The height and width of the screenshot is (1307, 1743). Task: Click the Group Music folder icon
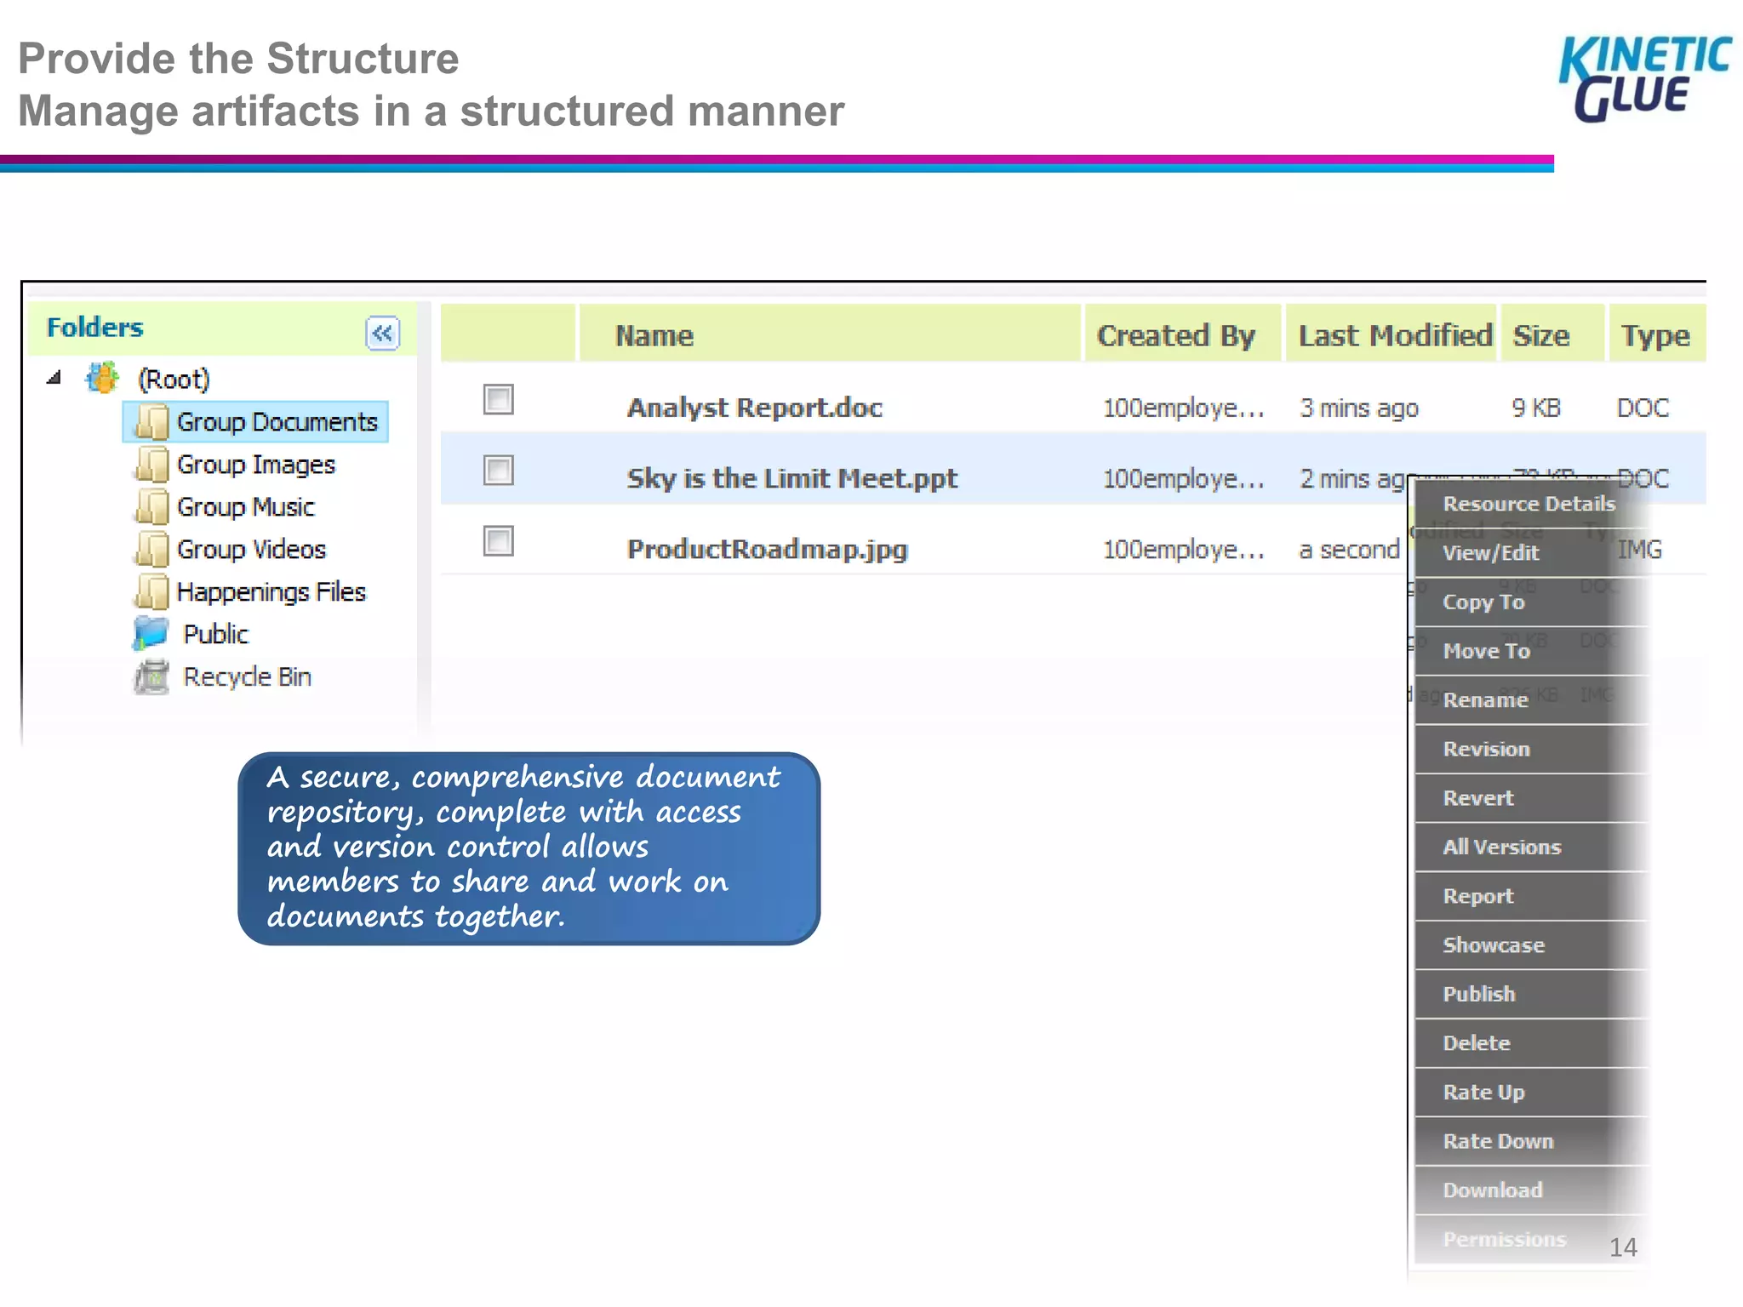coord(152,507)
